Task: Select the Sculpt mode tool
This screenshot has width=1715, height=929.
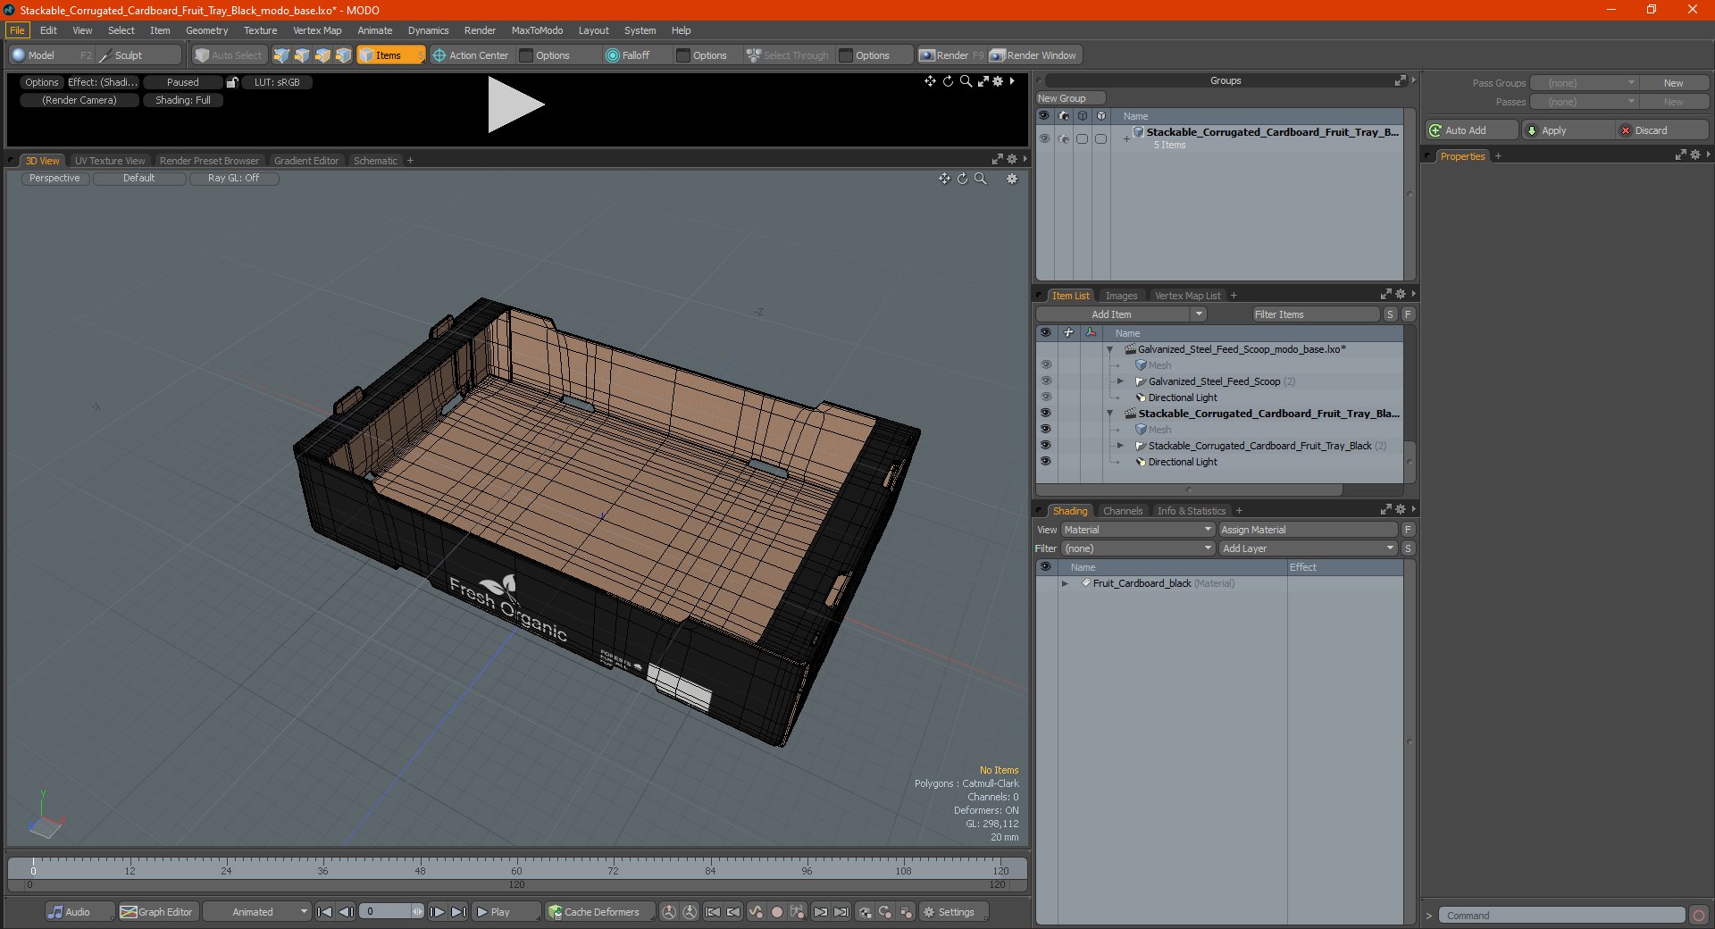Action: [x=128, y=55]
